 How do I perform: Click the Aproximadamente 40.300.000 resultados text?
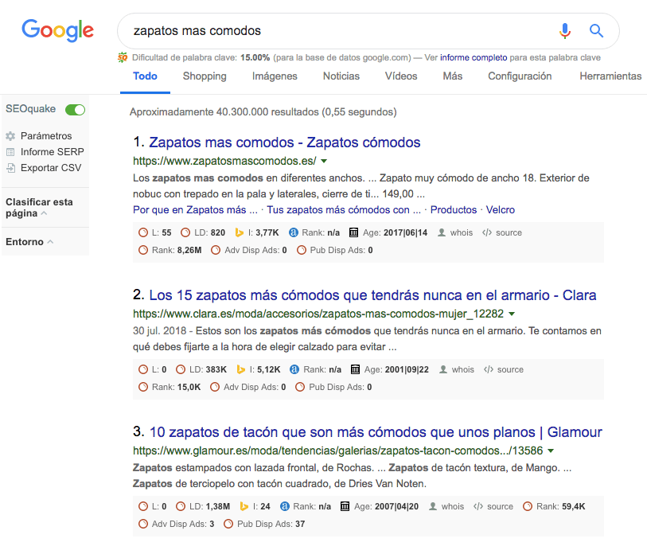point(263,112)
